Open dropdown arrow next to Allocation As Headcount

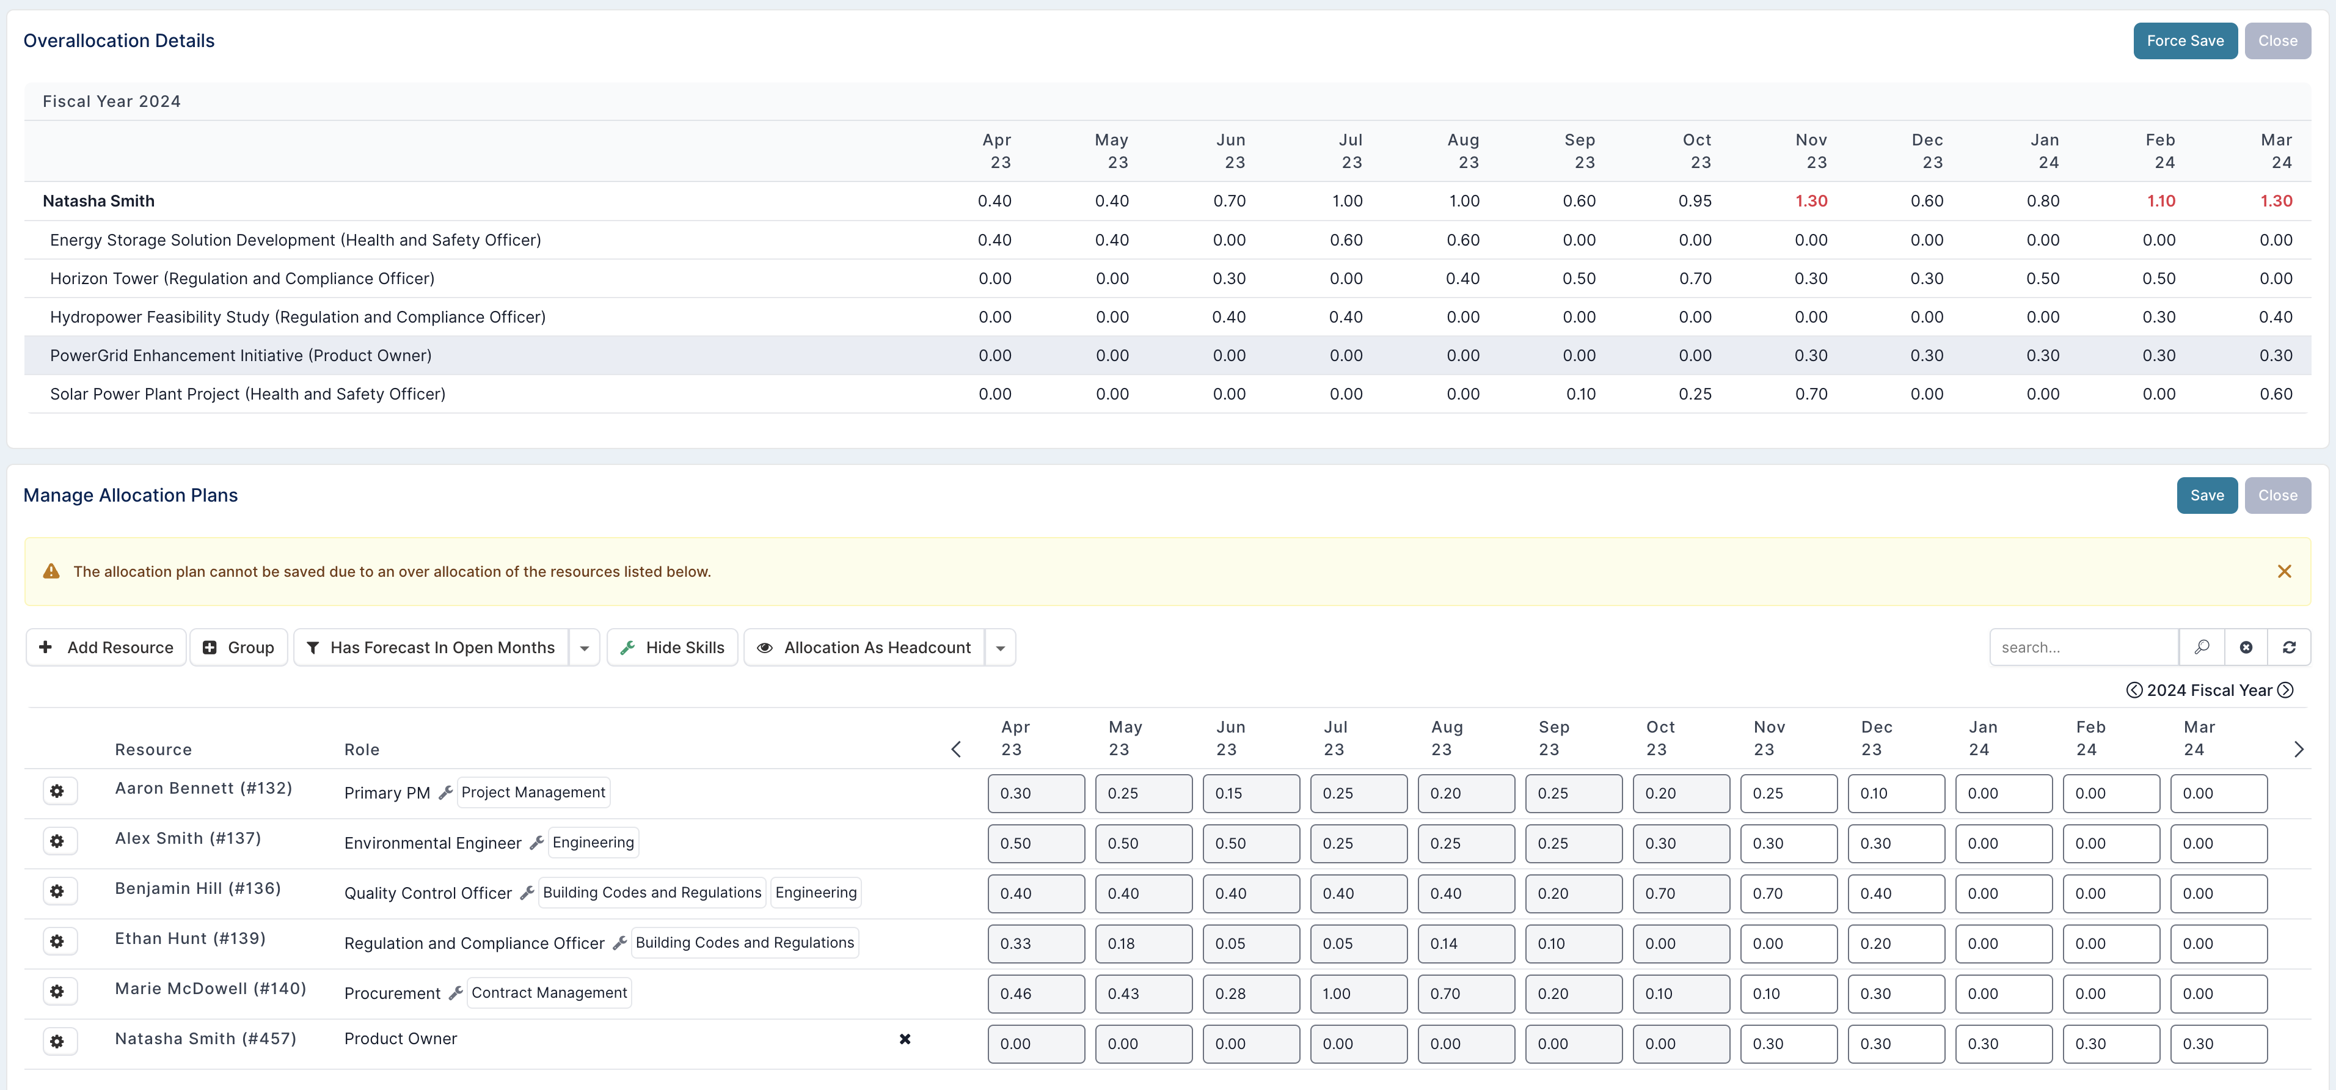(1000, 648)
